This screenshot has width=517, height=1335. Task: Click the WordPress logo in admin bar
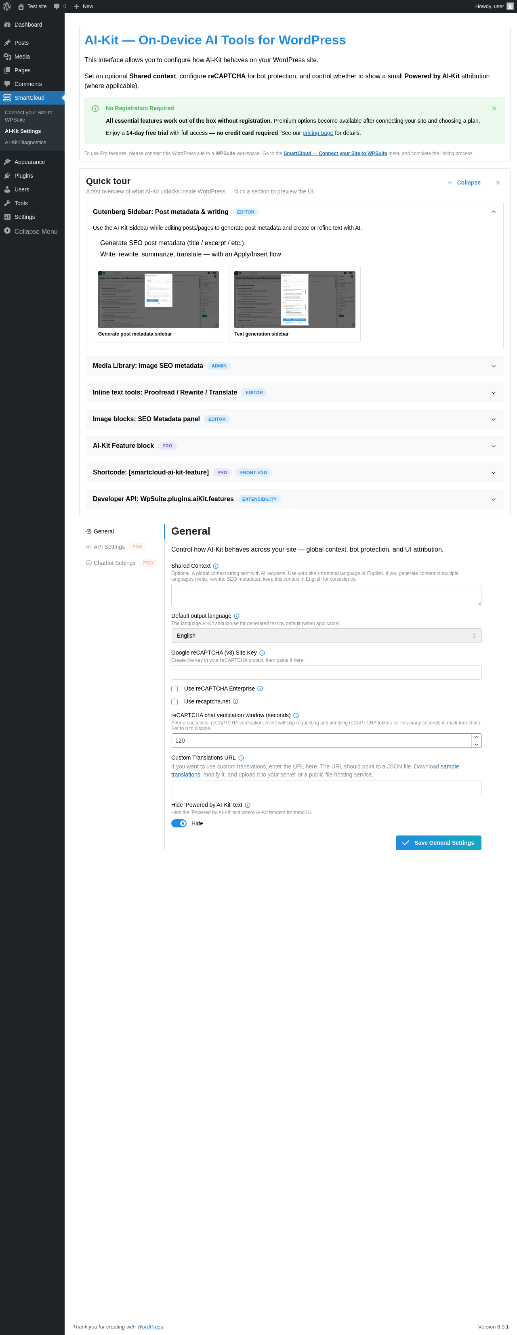(x=7, y=6)
